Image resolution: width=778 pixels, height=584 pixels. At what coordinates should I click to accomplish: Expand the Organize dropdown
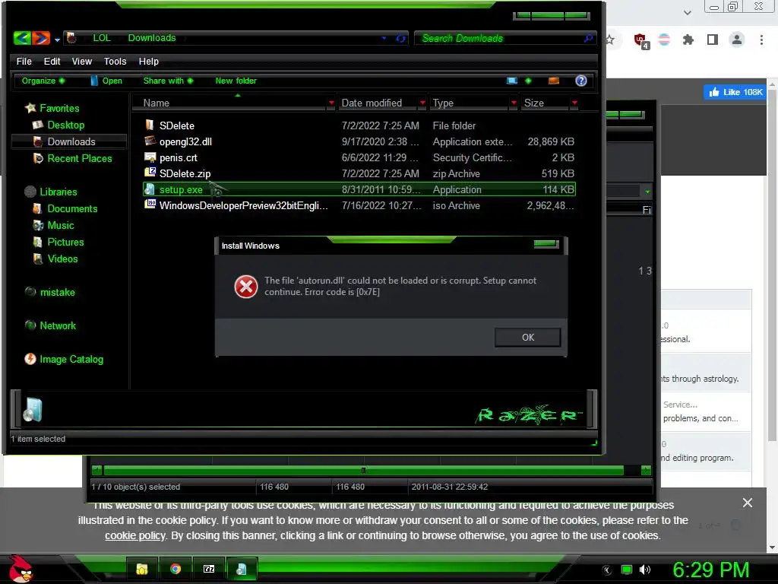click(43, 81)
